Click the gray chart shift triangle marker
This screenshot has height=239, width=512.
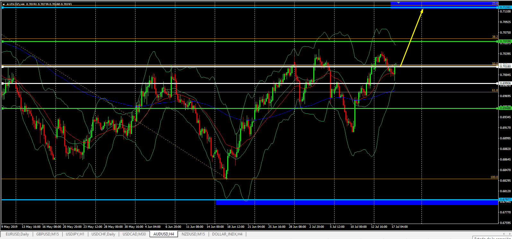pyautogui.click(x=398, y=3)
